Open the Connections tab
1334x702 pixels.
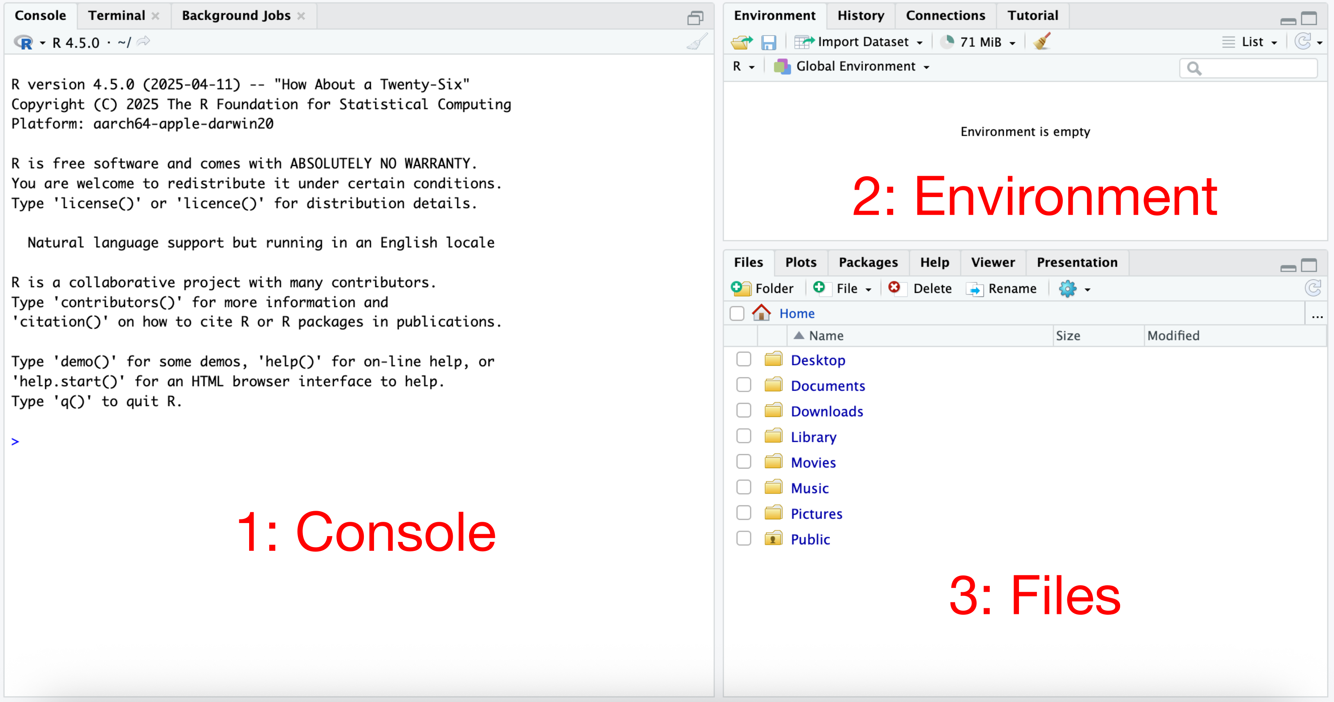pyautogui.click(x=946, y=16)
